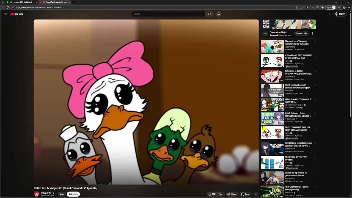Open browser history clock icon
Screen dimensions: 352x198
[323, 7]
